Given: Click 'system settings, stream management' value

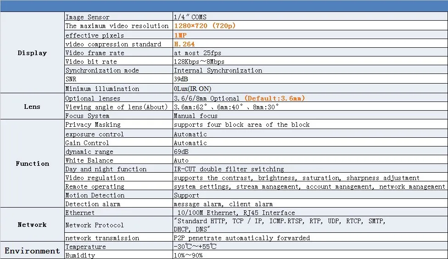Looking at the screenshot, I should point(309,186).
